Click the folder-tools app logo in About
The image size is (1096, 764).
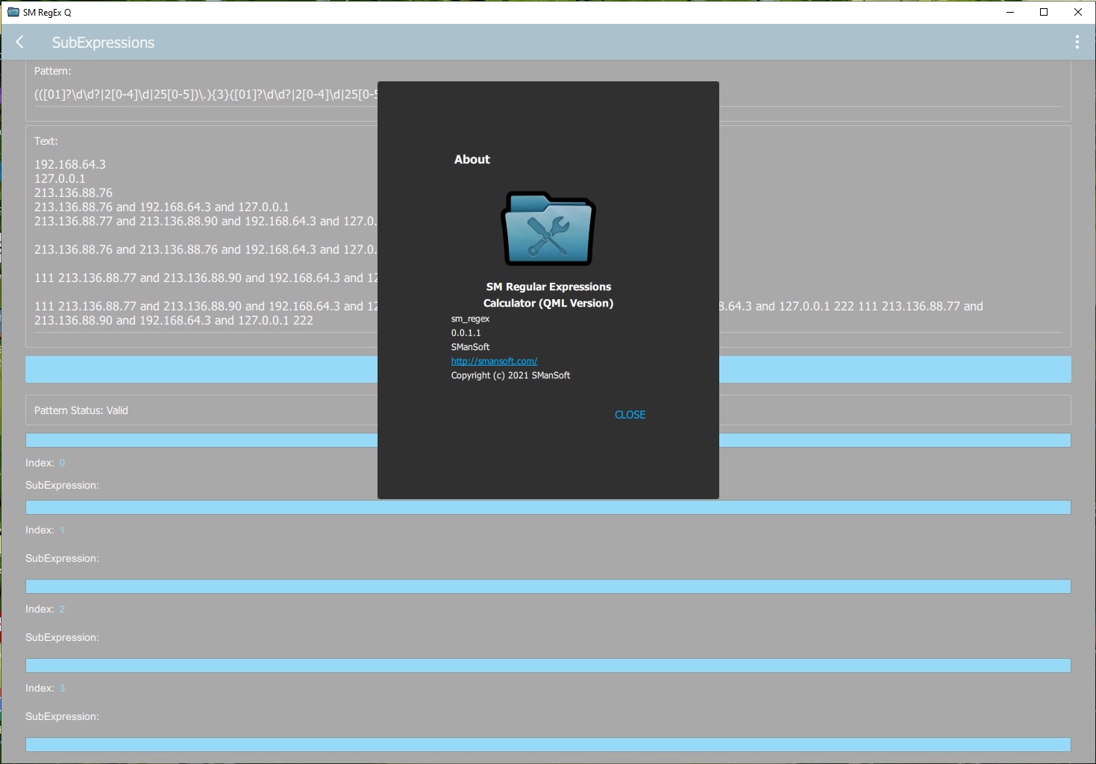coord(548,229)
